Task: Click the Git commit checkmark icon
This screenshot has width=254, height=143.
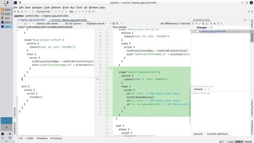Action: (x=79, y=12)
